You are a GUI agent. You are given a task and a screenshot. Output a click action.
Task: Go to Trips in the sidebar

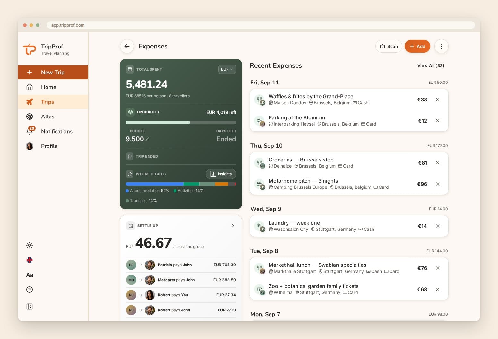coord(53,102)
